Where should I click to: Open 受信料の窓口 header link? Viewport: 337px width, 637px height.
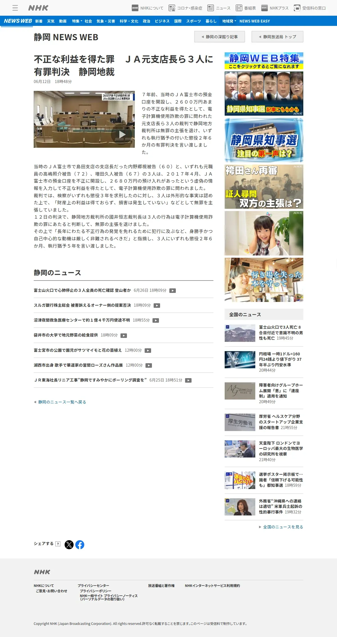click(x=310, y=8)
